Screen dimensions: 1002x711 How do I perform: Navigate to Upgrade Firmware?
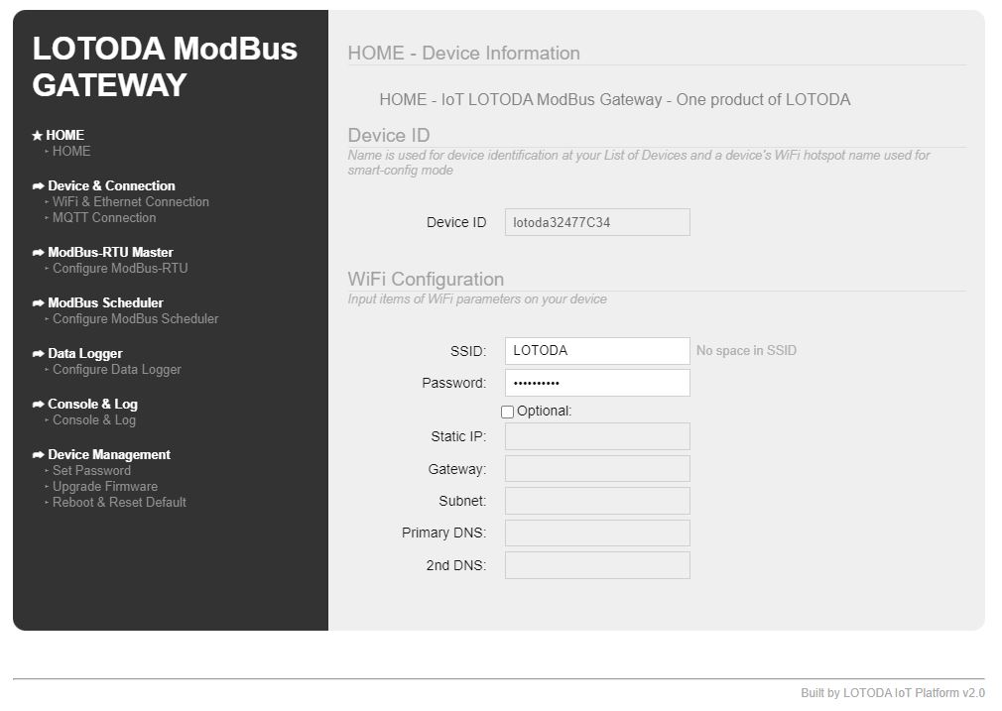(x=104, y=487)
